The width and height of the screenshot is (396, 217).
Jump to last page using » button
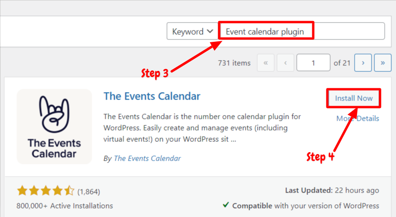pyautogui.click(x=383, y=62)
